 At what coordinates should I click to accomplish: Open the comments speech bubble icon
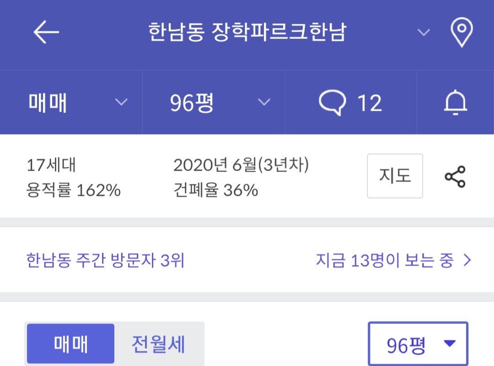click(x=333, y=102)
